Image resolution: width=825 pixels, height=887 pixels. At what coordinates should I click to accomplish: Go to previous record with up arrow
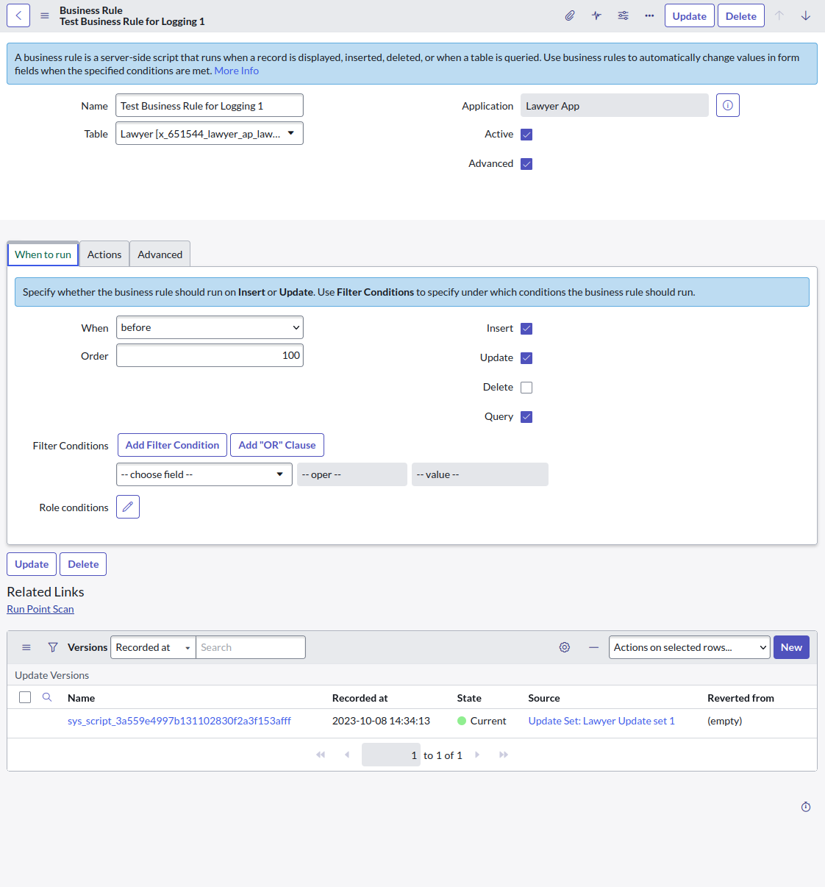pyautogui.click(x=779, y=15)
